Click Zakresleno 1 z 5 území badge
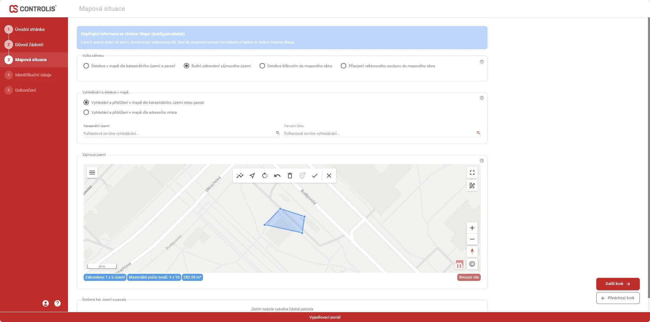This screenshot has width=650, height=322. 105,277
